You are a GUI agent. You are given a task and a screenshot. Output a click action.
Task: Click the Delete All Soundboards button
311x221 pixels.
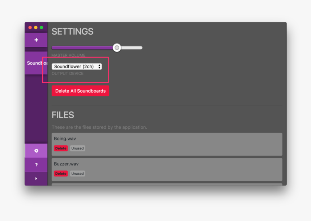(80, 91)
